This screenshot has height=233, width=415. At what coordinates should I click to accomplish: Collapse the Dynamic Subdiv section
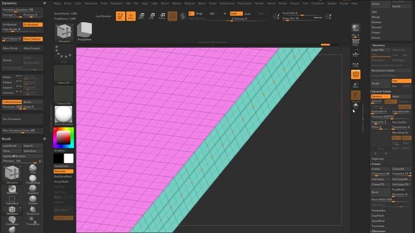pos(381,91)
